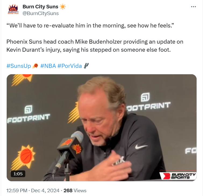Click the Footprint logo in the video
This screenshot has height=196, width=203.
[x=29, y=114]
